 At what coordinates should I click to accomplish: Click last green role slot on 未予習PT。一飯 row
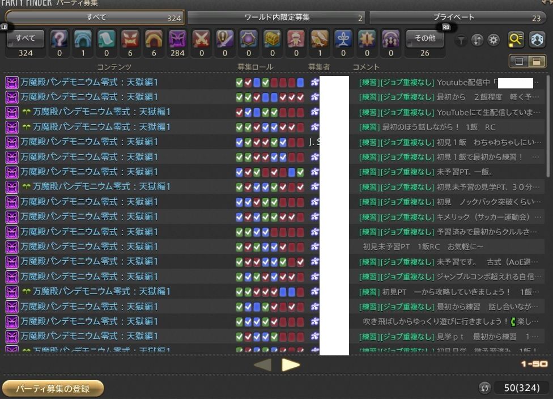tap(300, 172)
